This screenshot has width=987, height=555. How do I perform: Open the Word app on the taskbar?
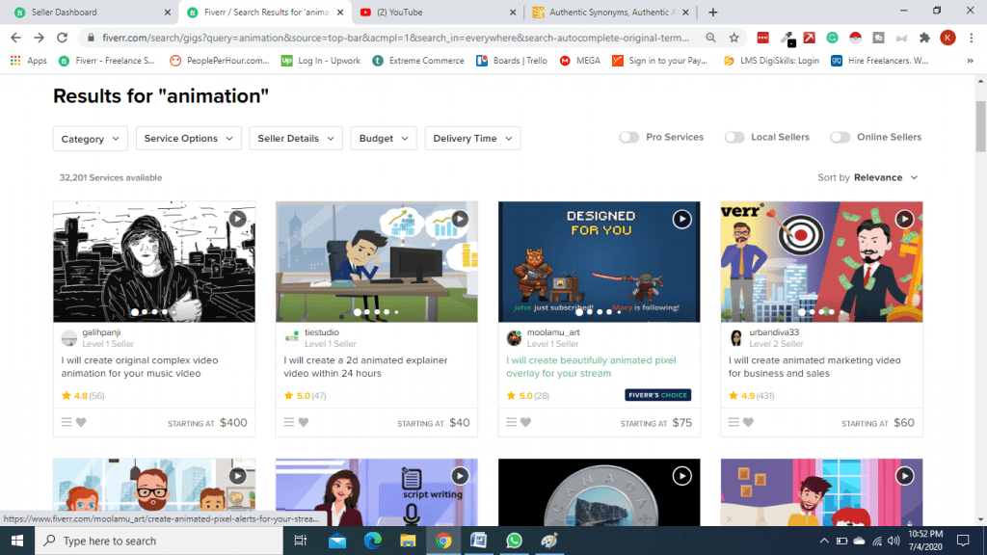tap(478, 541)
